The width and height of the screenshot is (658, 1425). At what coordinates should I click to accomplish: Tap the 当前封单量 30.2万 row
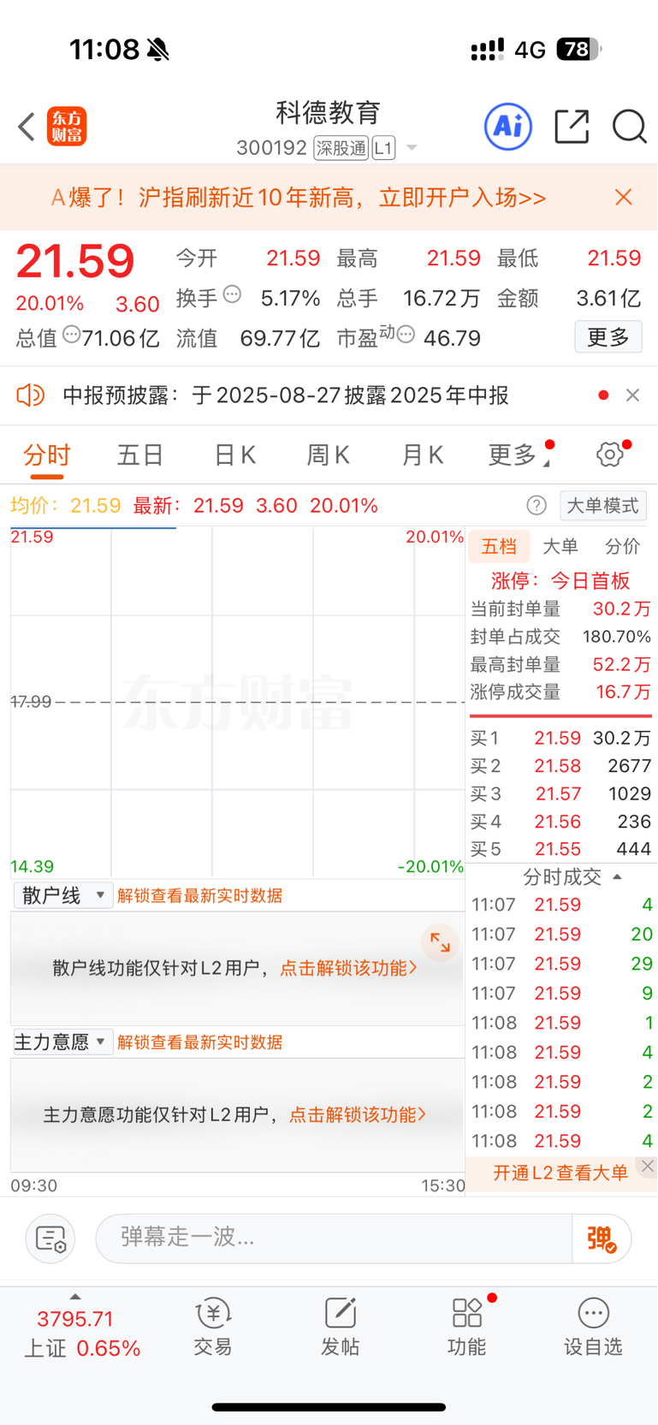coord(560,609)
